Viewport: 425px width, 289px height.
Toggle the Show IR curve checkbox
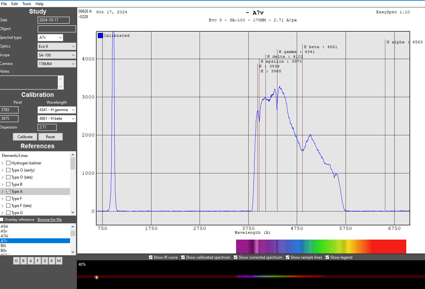[150, 257]
